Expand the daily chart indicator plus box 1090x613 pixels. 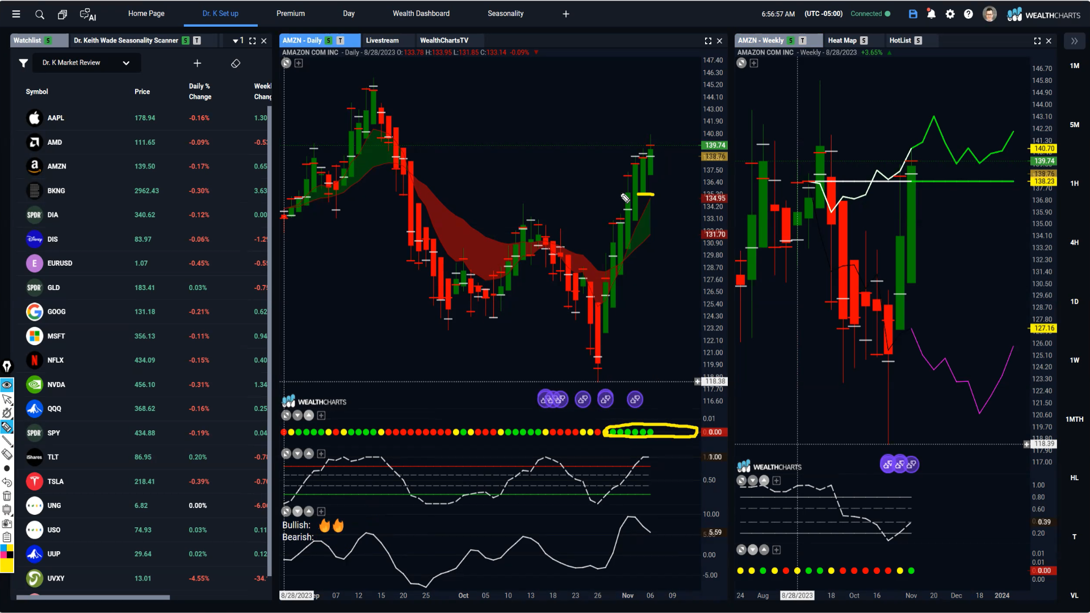299,63
